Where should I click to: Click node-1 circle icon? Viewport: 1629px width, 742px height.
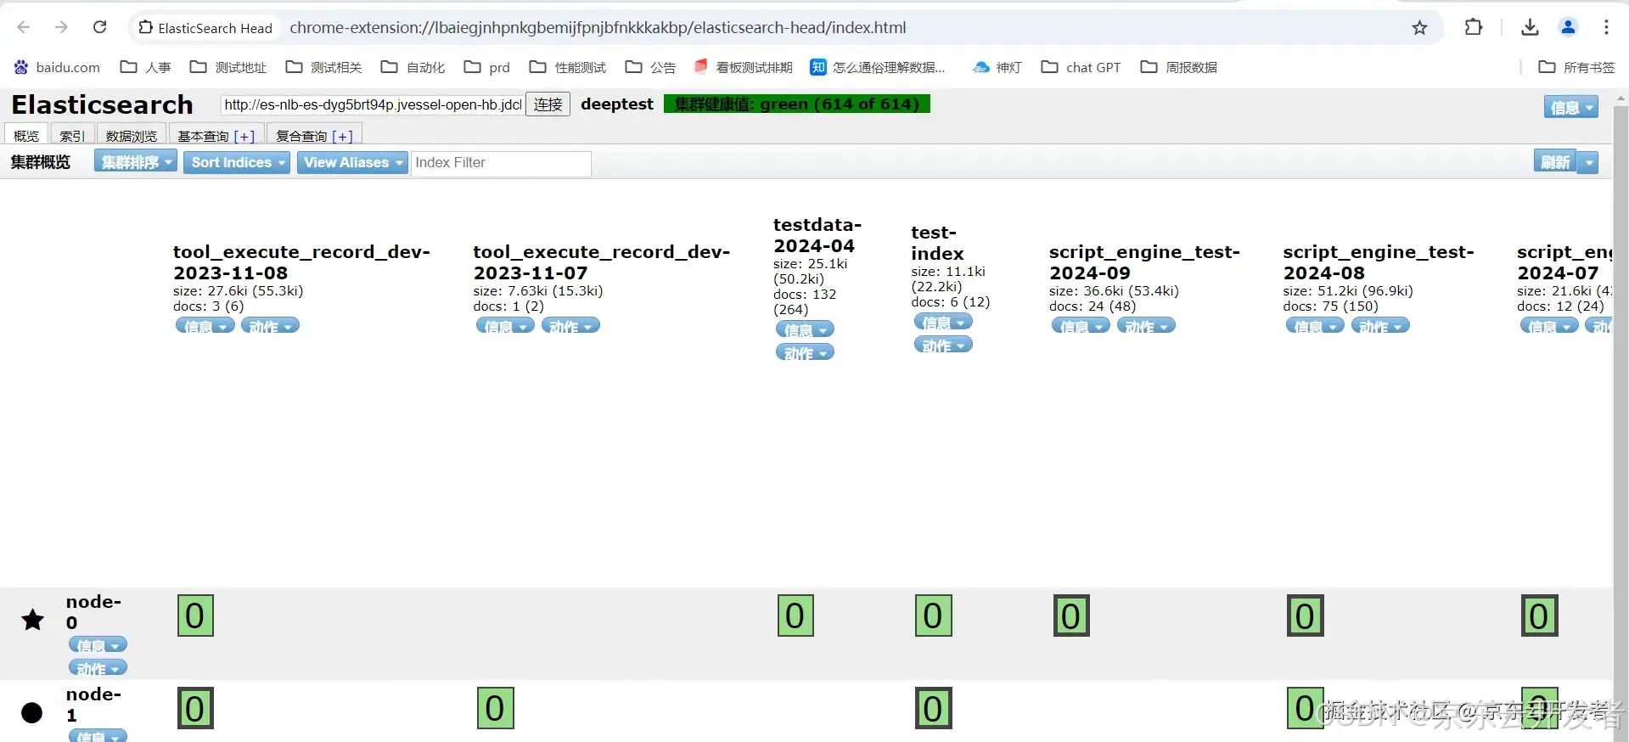[x=31, y=712]
